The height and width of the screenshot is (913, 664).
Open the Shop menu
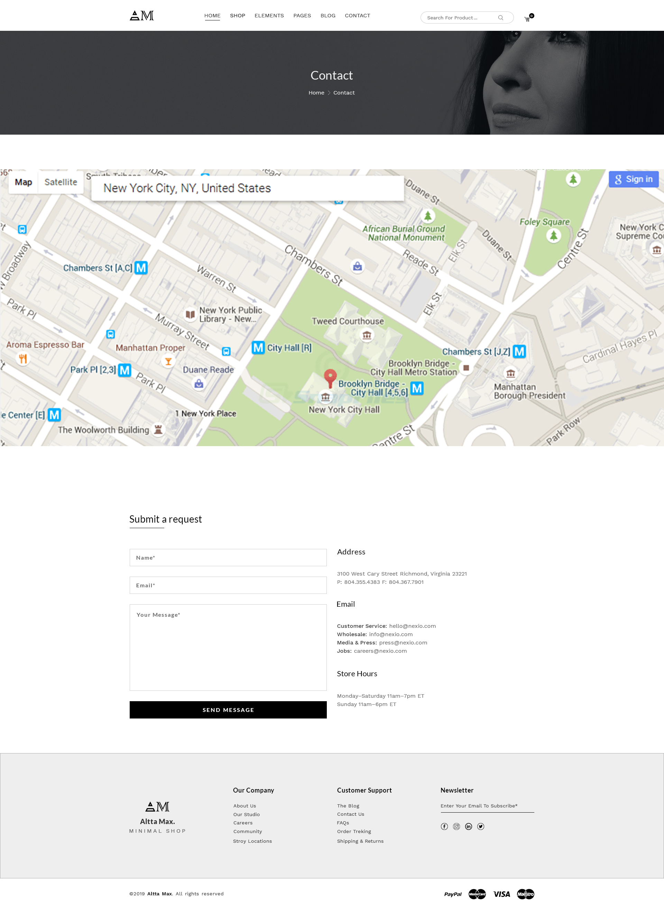point(237,16)
